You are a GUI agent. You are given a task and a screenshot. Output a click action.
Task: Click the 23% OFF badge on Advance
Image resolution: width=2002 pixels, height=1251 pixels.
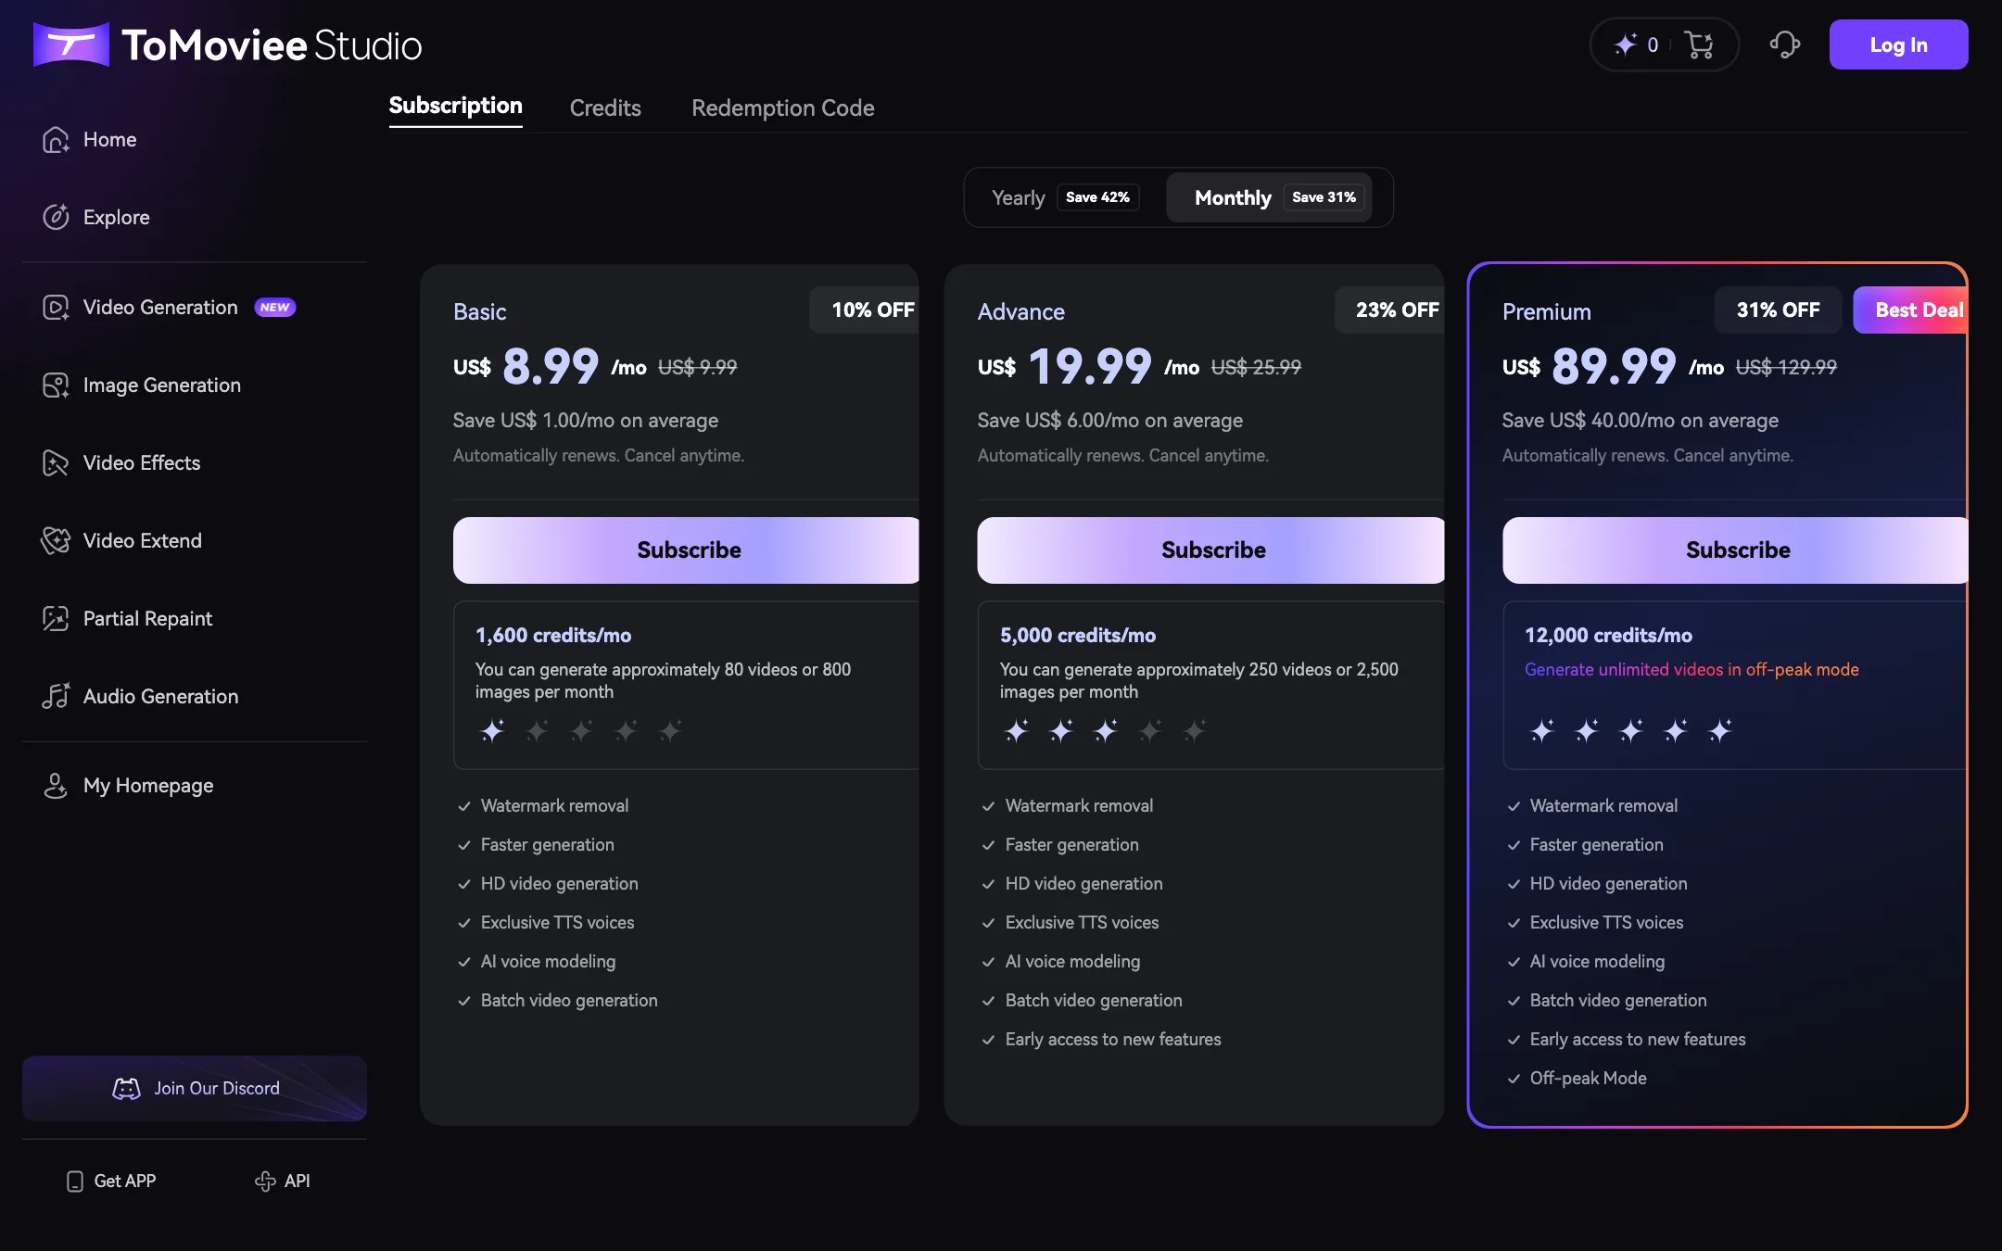[x=1389, y=310]
